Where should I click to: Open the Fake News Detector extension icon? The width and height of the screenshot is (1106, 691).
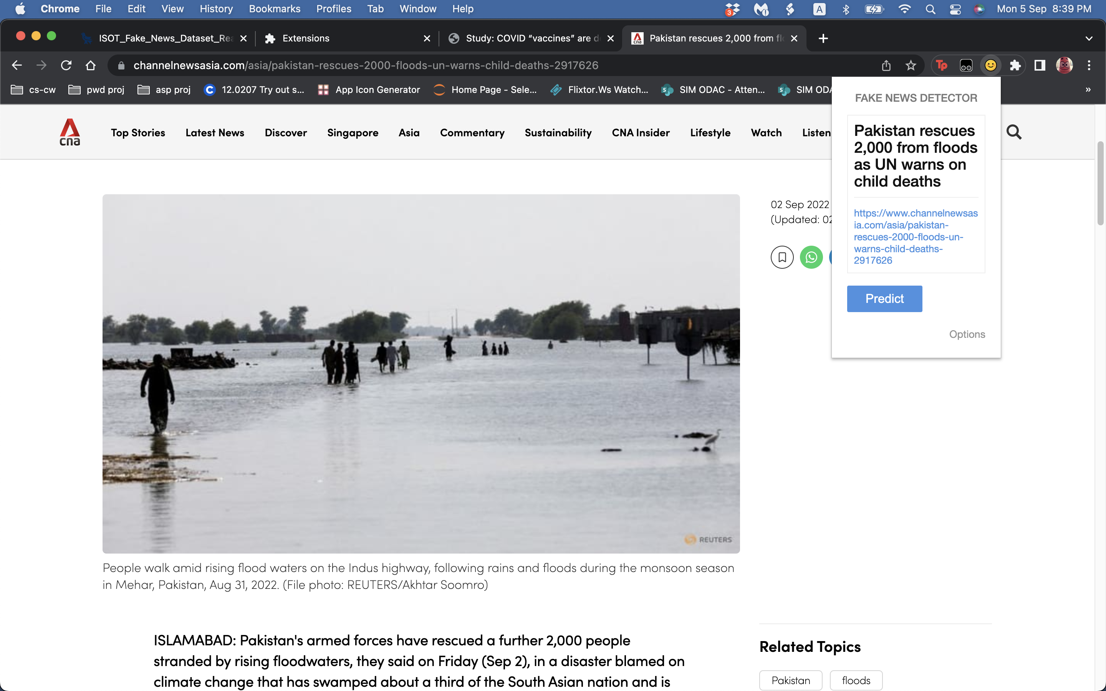[x=990, y=65]
